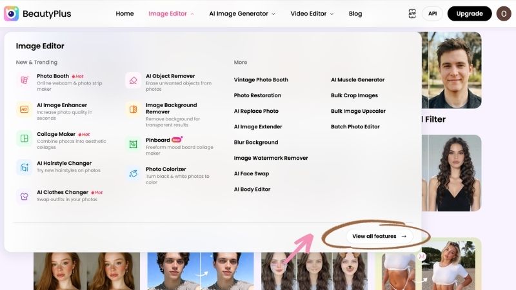
Task: Open the dark-haired man before-after thumbnail
Action: pyautogui.click(x=201, y=271)
